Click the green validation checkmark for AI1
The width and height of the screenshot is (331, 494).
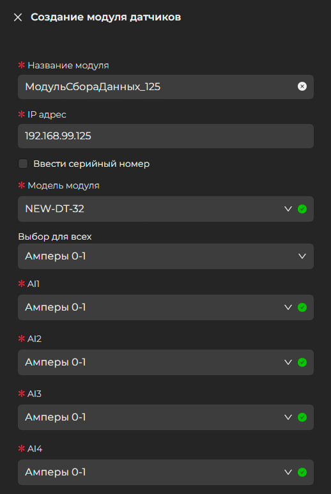[x=302, y=307]
